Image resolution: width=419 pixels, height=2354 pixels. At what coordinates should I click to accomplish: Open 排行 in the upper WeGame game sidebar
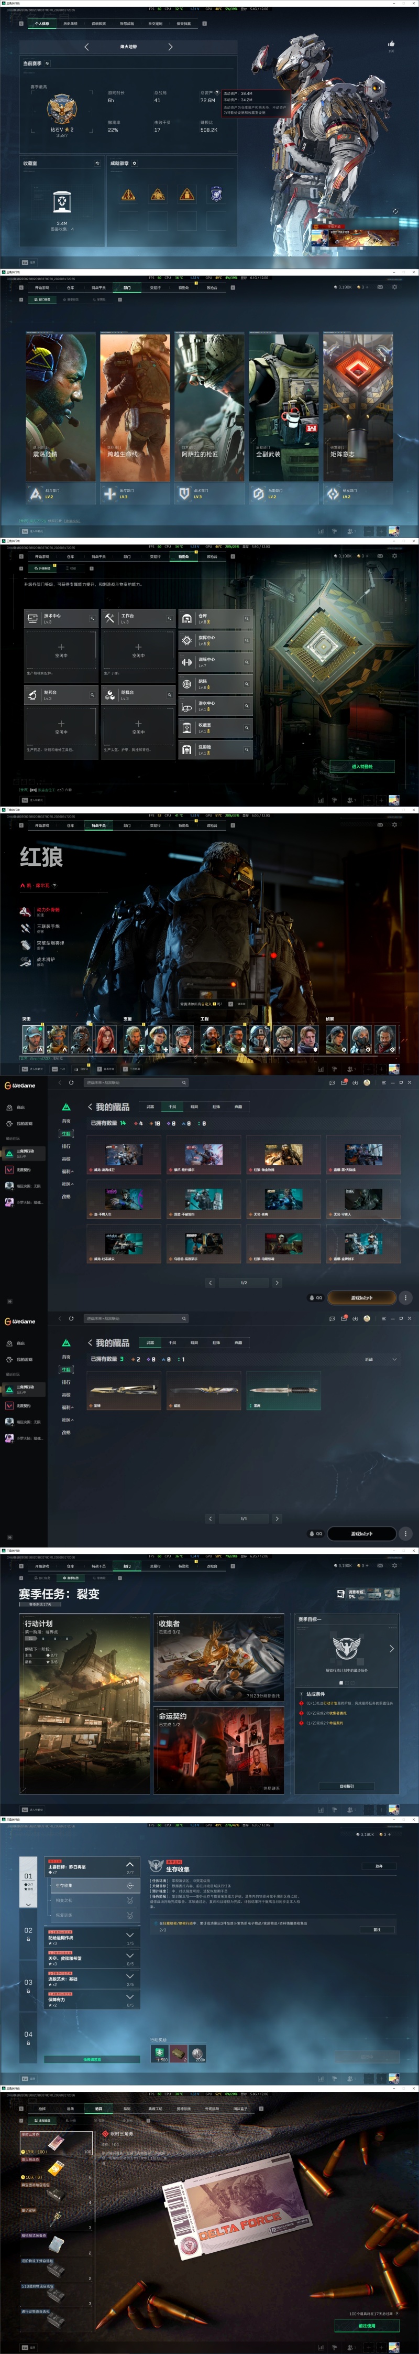65,1146
